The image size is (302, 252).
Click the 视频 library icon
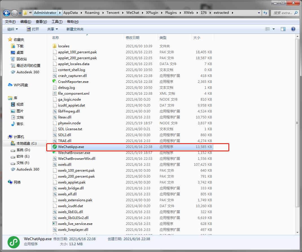click(x=13, y=104)
